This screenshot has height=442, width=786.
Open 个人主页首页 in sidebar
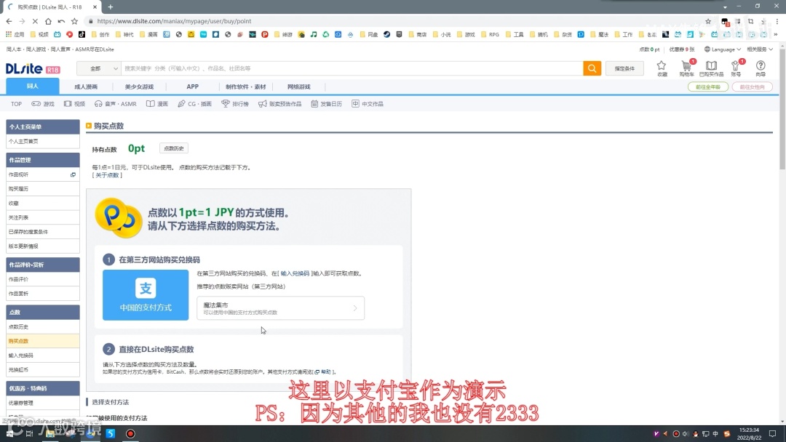[x=43, y=142]
